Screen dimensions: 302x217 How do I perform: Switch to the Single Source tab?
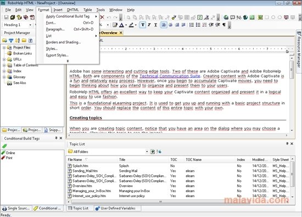(16, 208)
